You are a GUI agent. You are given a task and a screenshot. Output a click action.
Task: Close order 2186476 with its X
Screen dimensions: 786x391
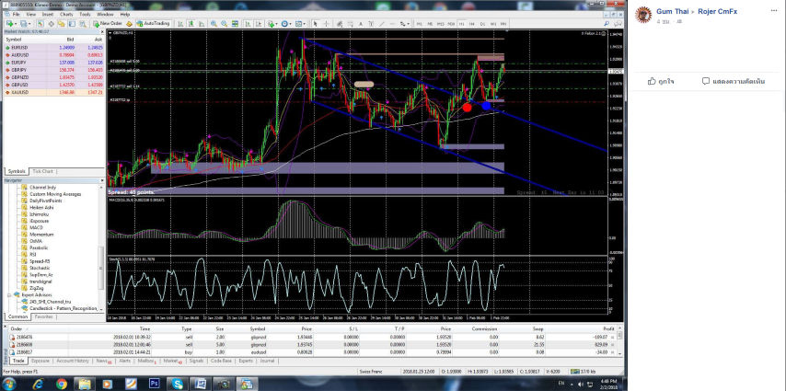[613, 338]
